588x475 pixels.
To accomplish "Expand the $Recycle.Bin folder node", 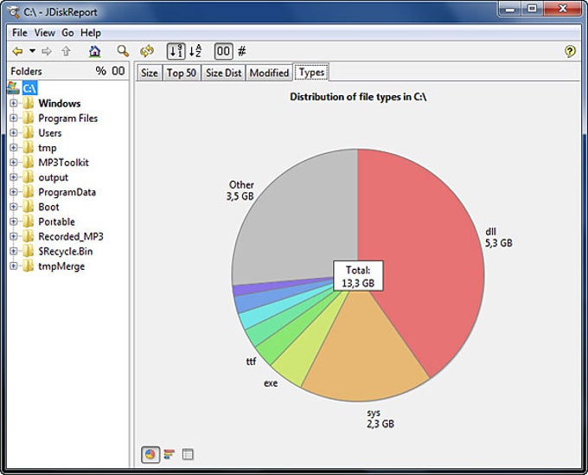I will coord(14,252).
